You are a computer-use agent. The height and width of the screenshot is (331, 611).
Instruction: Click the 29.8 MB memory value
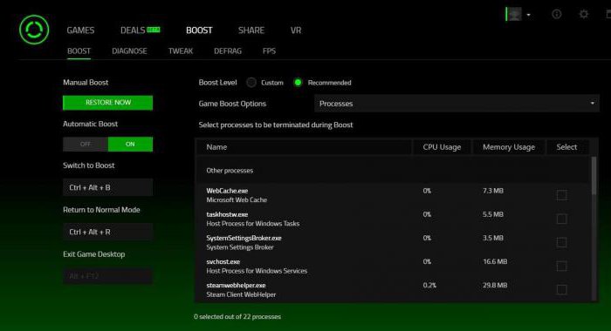(495, 285)
